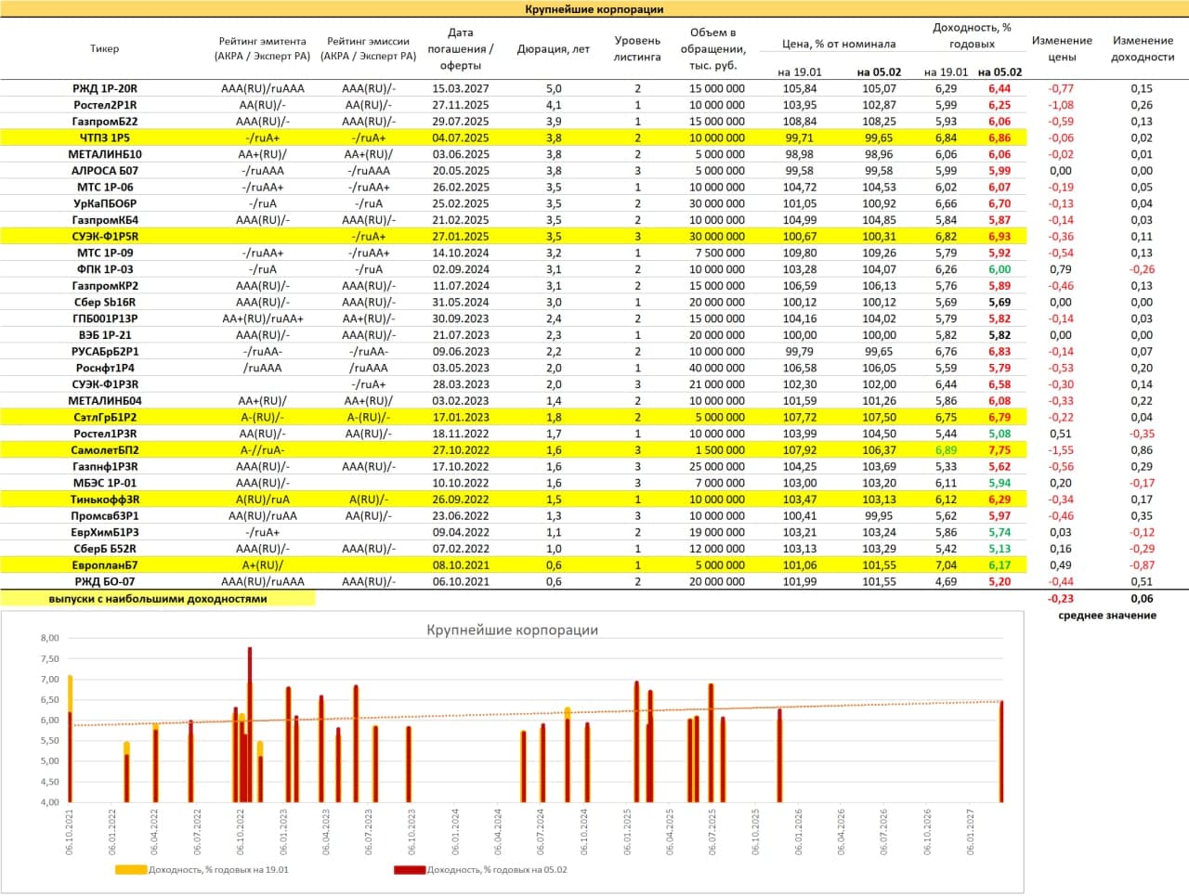Click the red legend swatch for 05.02 yield
1189x896 pixels.
coord(410,870)
